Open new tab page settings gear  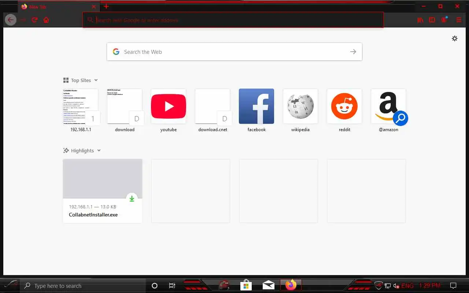tap(455, 38)
